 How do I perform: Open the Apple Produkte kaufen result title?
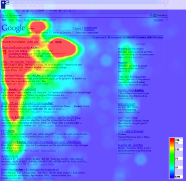tap(27, 103)
